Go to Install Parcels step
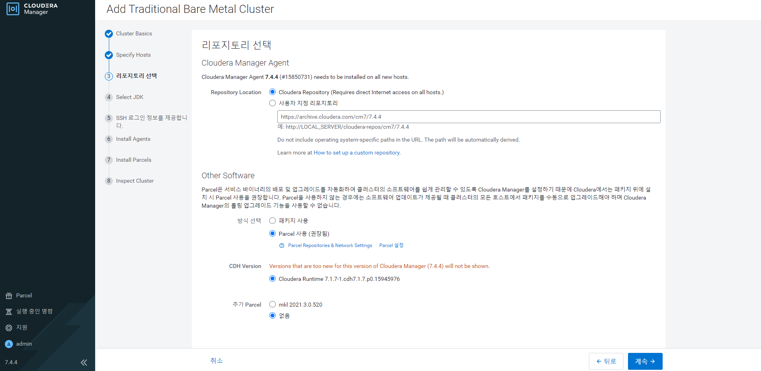Viewport: 761px width, 371px height. click(x=134, y=160)
